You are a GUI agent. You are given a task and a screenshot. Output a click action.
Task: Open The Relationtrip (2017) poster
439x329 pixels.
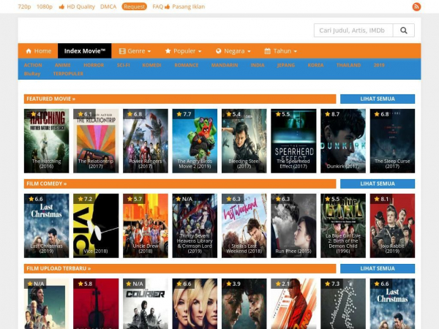click(x=96, y=141)
